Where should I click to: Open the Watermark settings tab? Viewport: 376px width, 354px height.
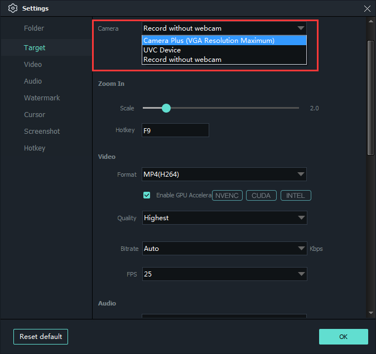[42, 98]
